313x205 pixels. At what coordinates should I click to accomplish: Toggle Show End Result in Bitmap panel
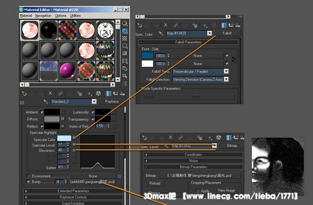(229, 138)
